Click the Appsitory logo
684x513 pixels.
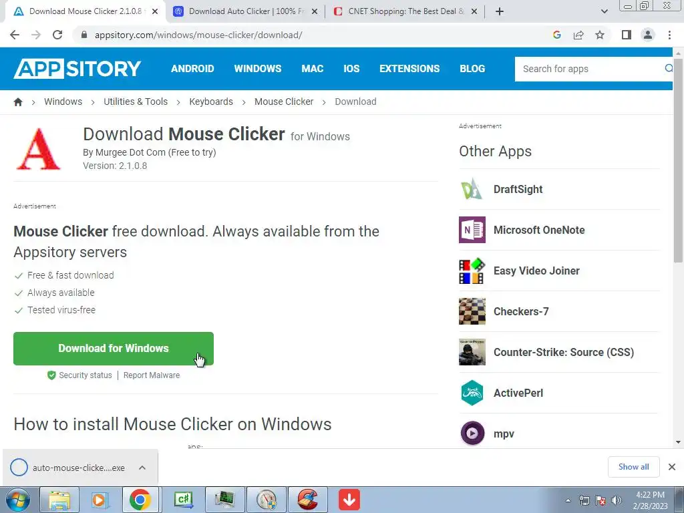77,69
